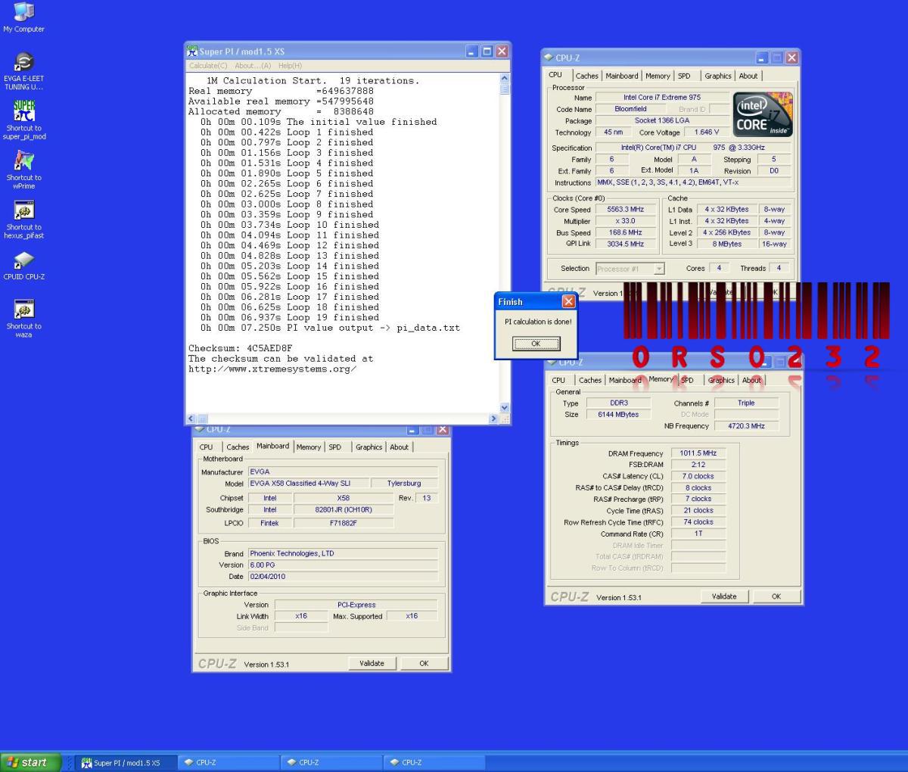908x772 pixels.
Task: Click right arrow of Super PI horizontal scrollbar
Action: [x=494, y=419]
